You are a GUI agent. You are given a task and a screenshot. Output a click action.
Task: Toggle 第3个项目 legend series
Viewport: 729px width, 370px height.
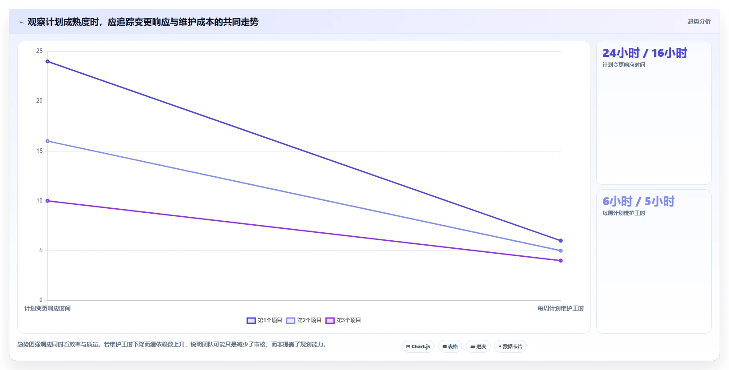coord(343,320)
